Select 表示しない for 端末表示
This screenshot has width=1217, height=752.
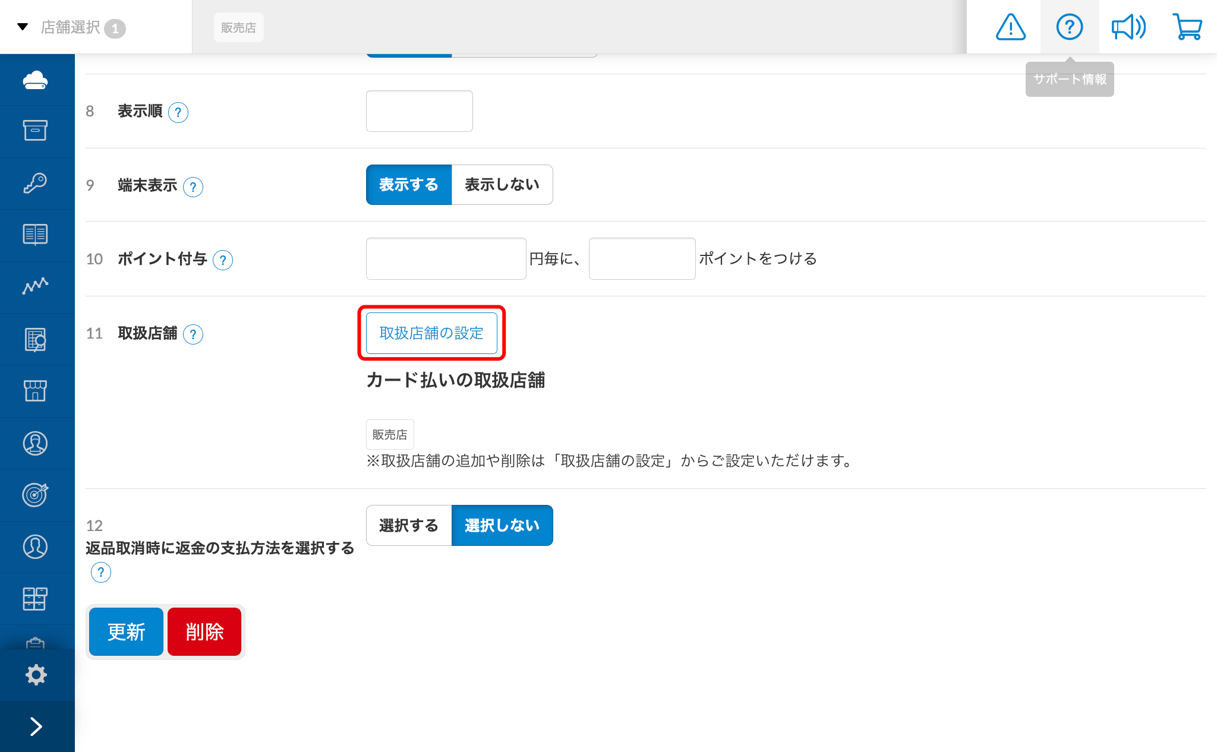point(502,185)
